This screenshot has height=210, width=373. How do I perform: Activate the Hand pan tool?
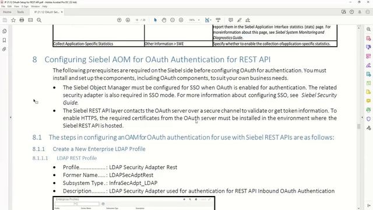[x=164, y=20]
